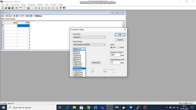
Task: Select the highlighted 56000 Baud entry
Action: click(x=79, y=68)
